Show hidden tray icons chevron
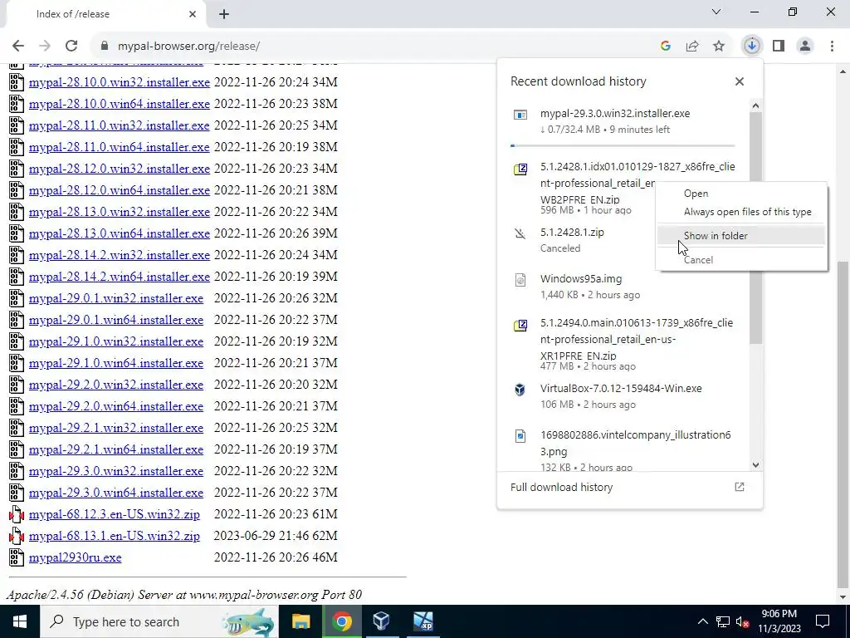850x638 pixels. coord(702,621)
